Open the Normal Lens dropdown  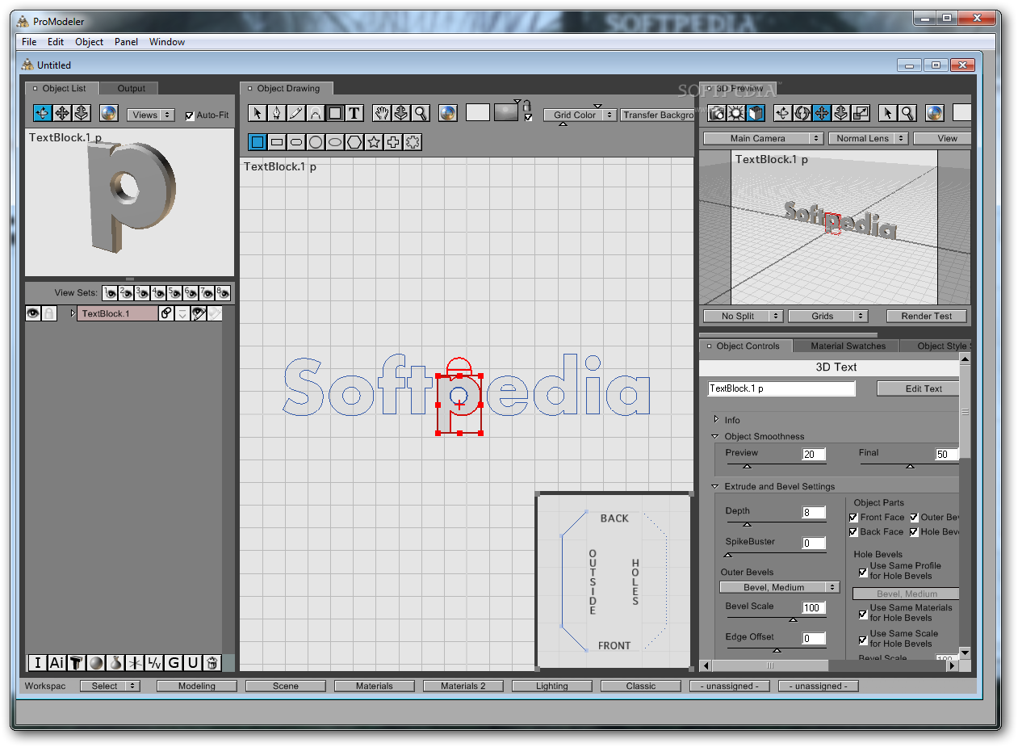pyautogui.click(x=868, y=138)
